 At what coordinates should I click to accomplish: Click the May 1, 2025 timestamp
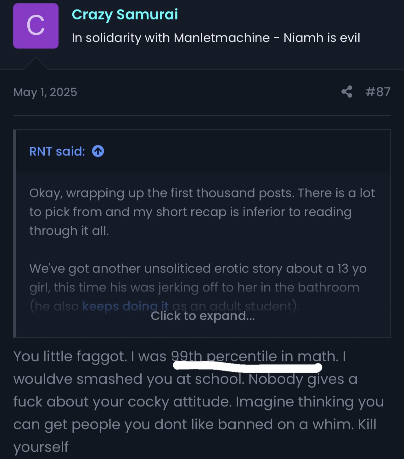click(45, 92)
